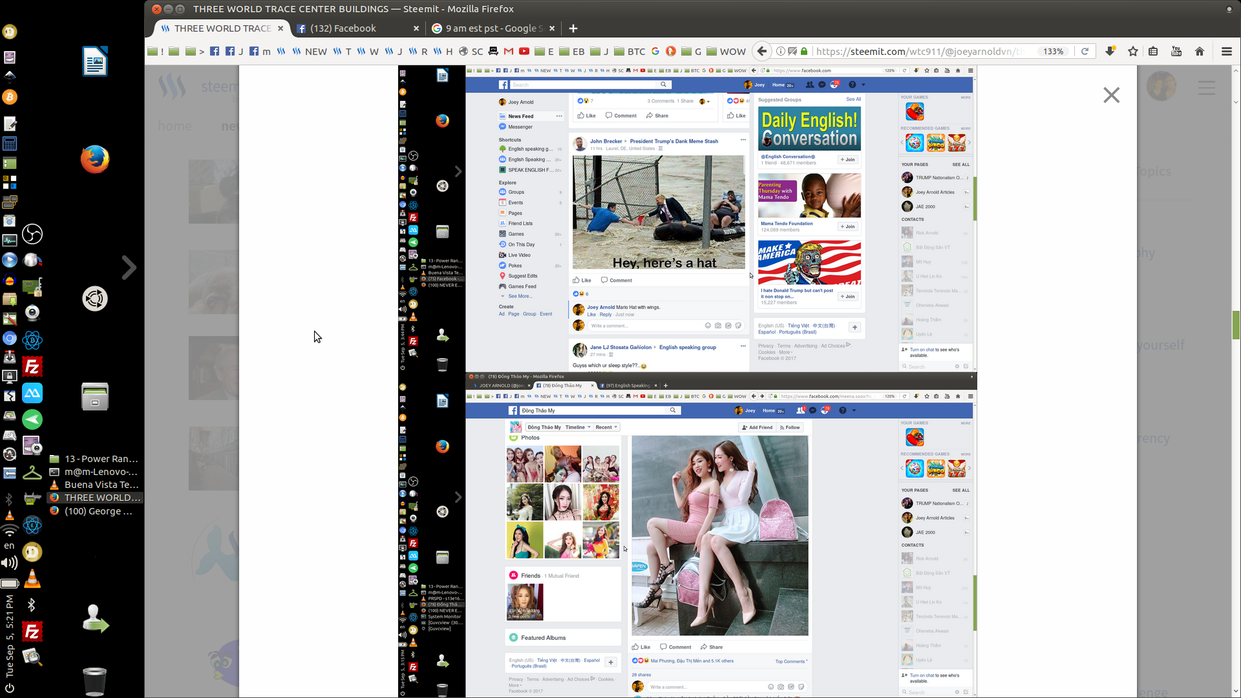Close the enlarged image lightbox with X
This screenshot has width=1241, height=698.
pos(1111,95)
